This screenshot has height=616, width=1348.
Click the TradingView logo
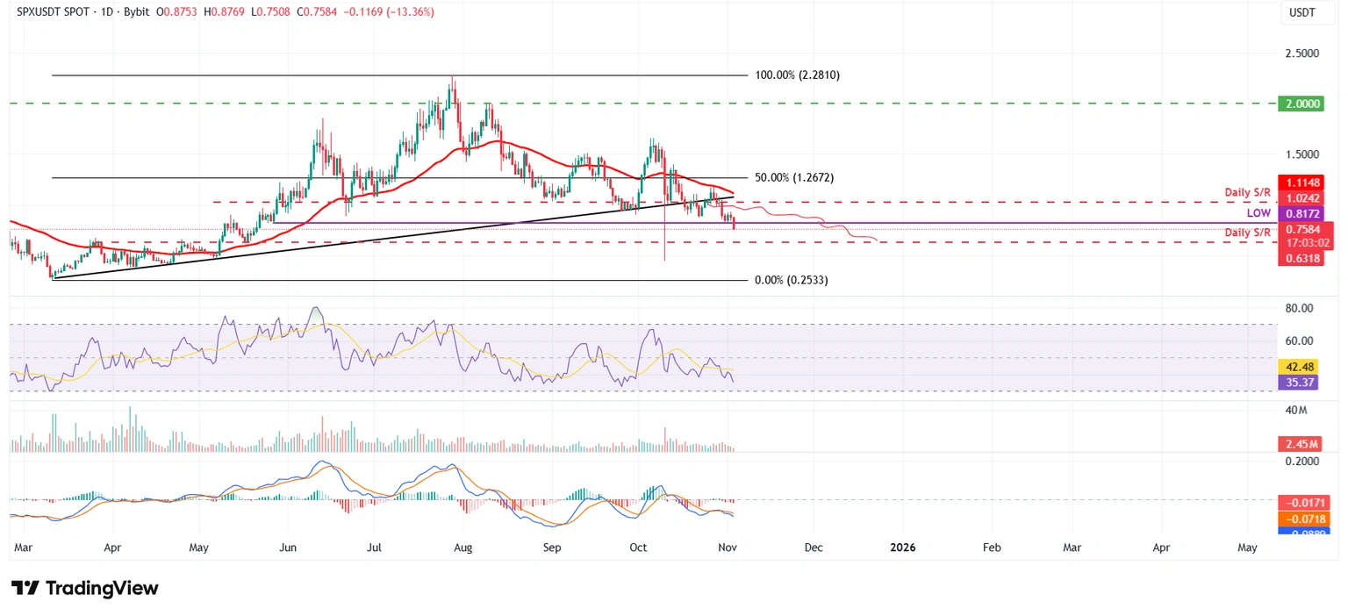click(84, 588)
